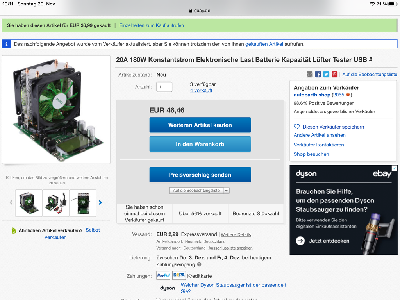
Task: Expand the Auf die Beobachtungsliste dropdown arrow
Action: (x=226, y=191)
